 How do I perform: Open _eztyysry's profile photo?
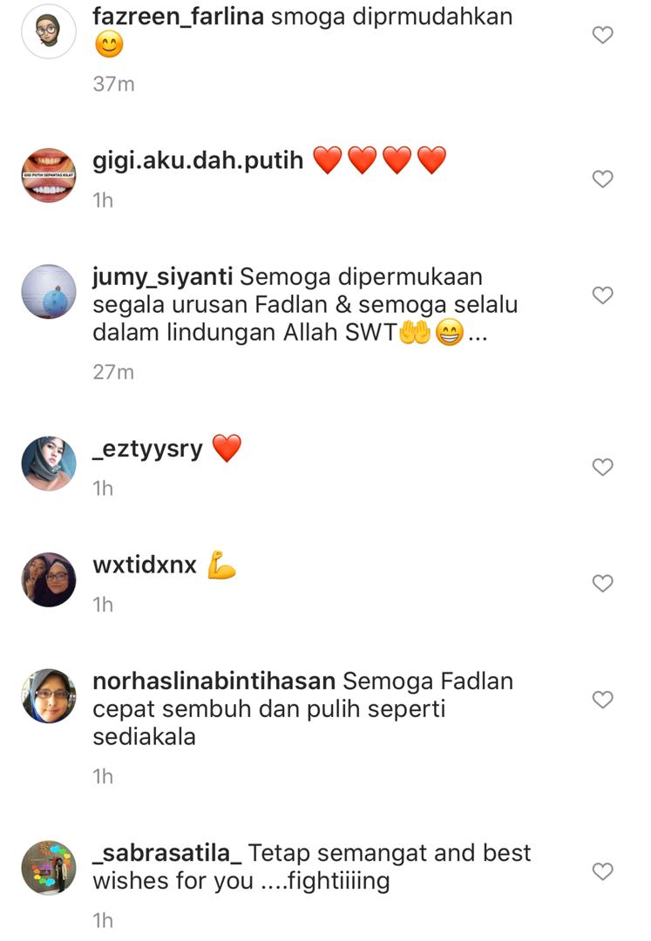(x=49, y=464)
